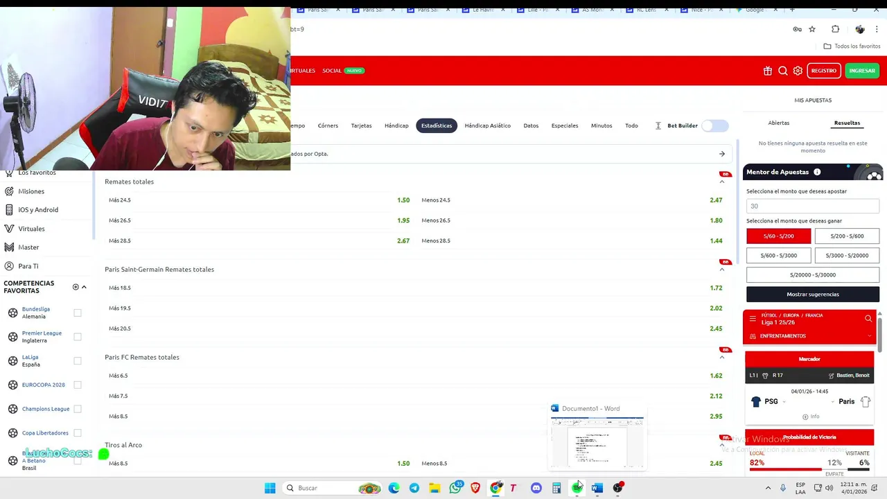This screenshot has height=499, width=887.
Task: Check the Bundesliga favorite checkbox
Action: coord(78,313)
